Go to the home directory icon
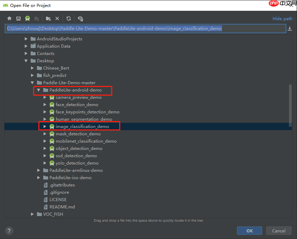This screenshot has height=239, width=297. (9, 18)
